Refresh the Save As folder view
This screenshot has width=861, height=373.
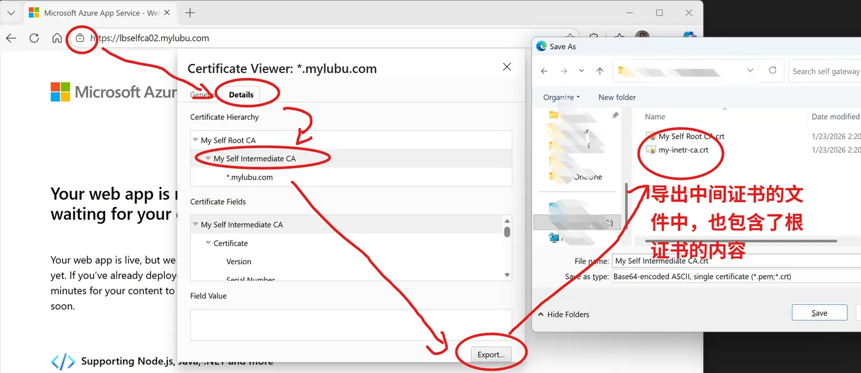pos(773,71)
